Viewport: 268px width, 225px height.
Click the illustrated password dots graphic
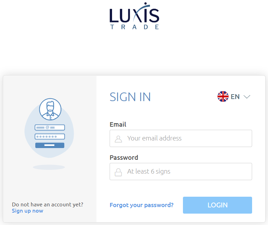50,137
